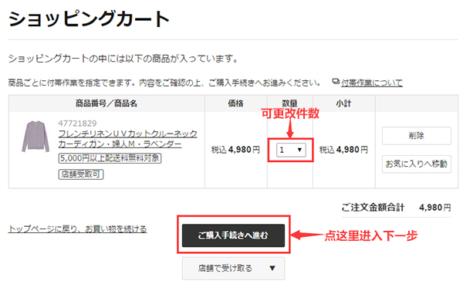Click the 店舗受取可 badge
The height and width of the screenshot is (291, 463).
pyautogui.click(x=81, y=174)
